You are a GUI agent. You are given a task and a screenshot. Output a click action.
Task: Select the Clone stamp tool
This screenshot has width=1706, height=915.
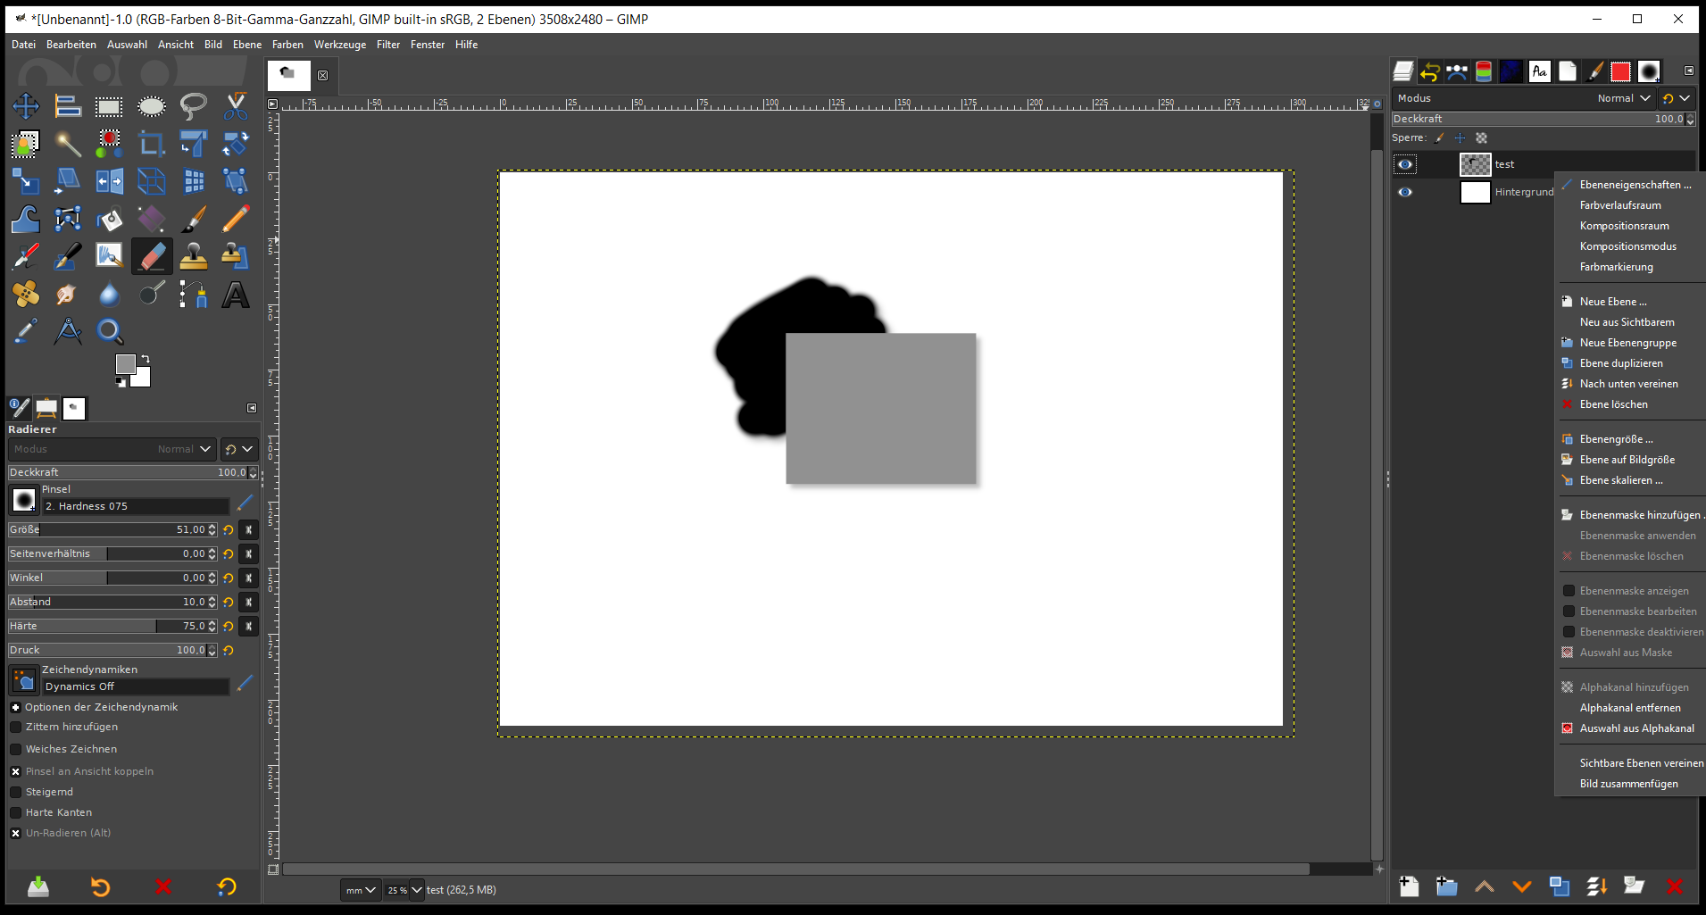(x=194, y=257)
